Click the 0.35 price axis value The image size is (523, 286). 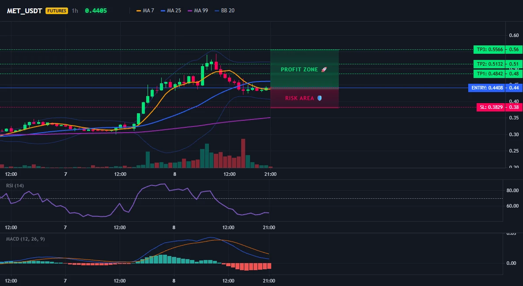tap(514, 118)
